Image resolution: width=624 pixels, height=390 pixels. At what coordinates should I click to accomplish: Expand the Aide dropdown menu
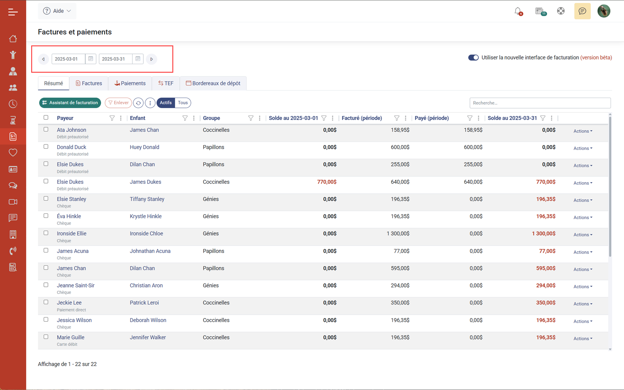coord(57,11)
